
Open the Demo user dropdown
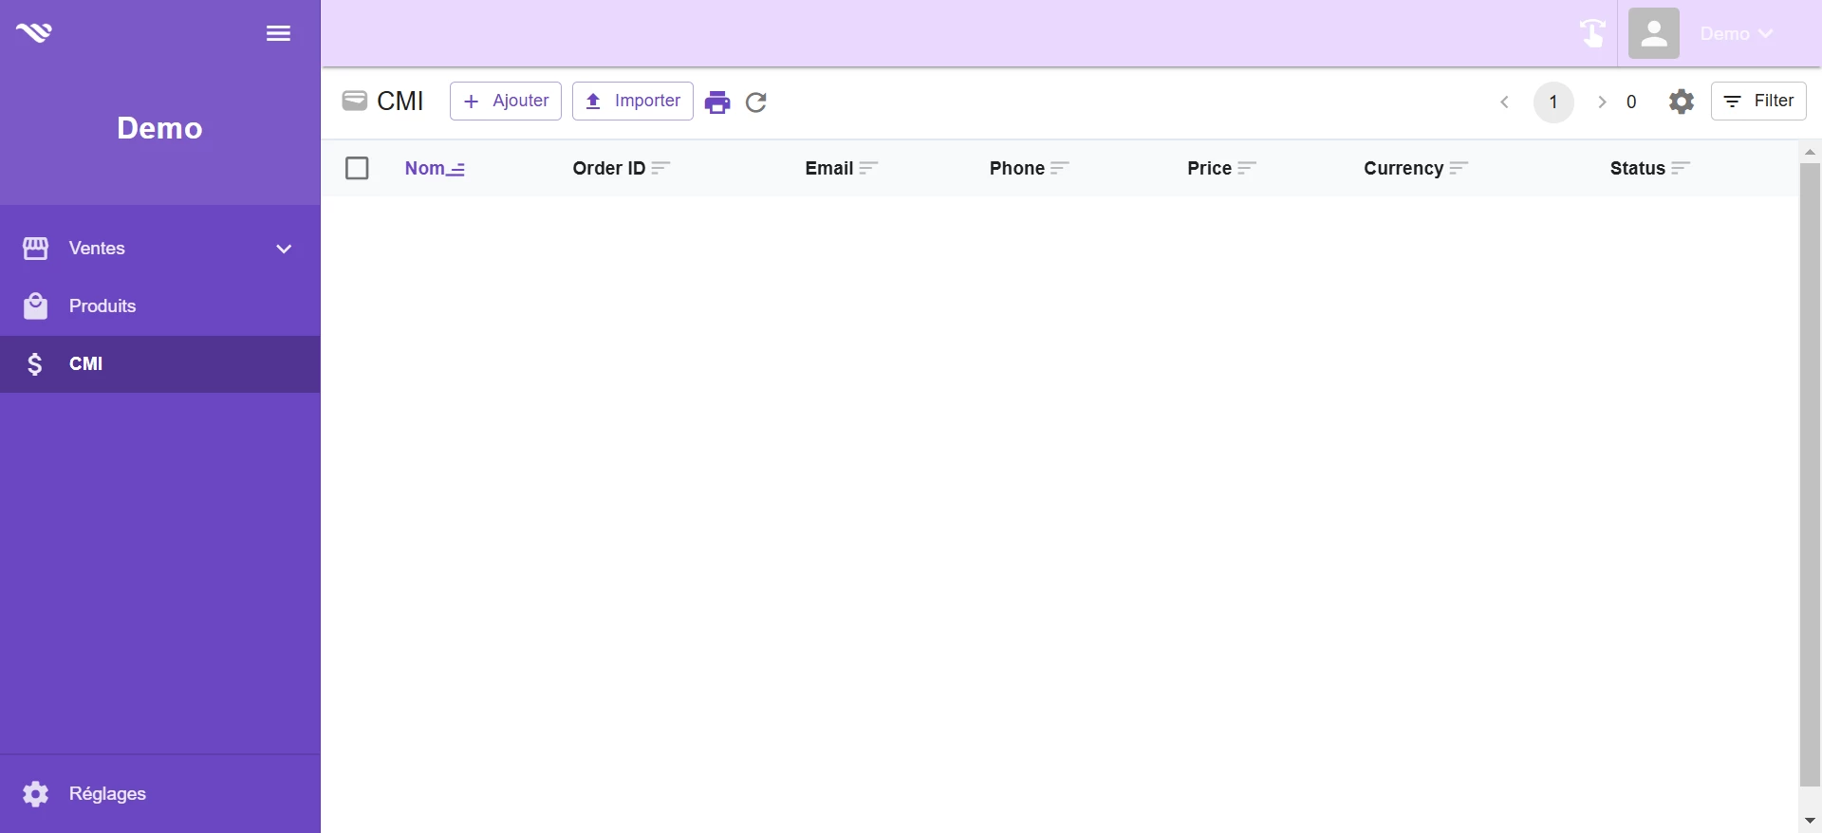(1736, 33)
